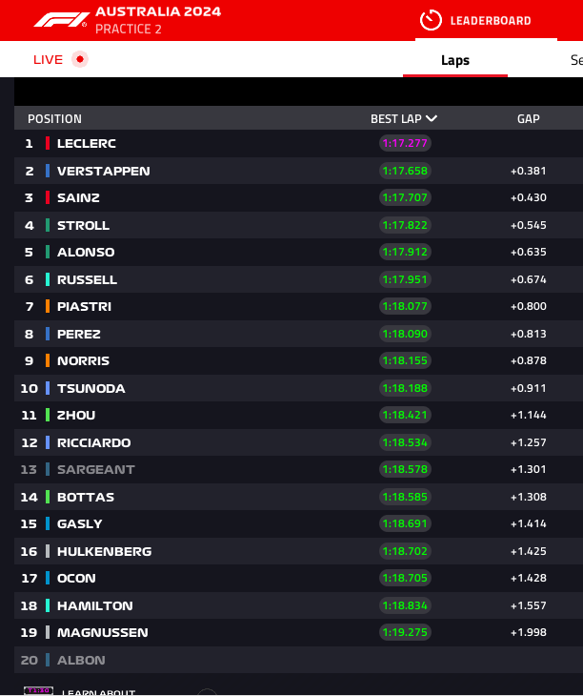Click the Australia 2024 Practice 2 title
The image size is (583, 696).
(158, 20)
